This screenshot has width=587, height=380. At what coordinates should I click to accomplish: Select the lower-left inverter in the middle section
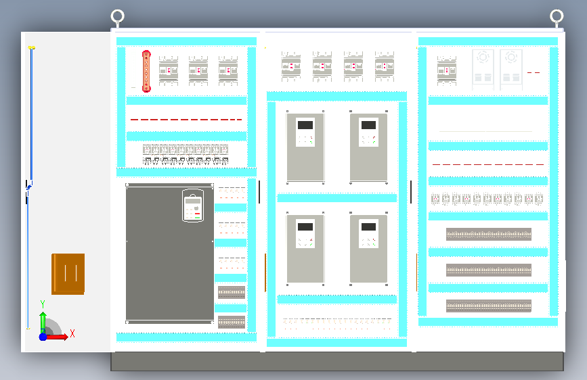click(305, 248)
